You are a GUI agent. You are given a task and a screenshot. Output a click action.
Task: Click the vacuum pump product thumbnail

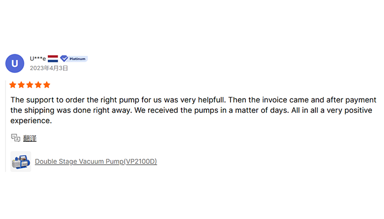(x=21, y=162)
